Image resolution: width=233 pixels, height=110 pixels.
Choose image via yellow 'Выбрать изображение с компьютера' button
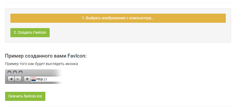pyautogui.click(x=118, y=18)
